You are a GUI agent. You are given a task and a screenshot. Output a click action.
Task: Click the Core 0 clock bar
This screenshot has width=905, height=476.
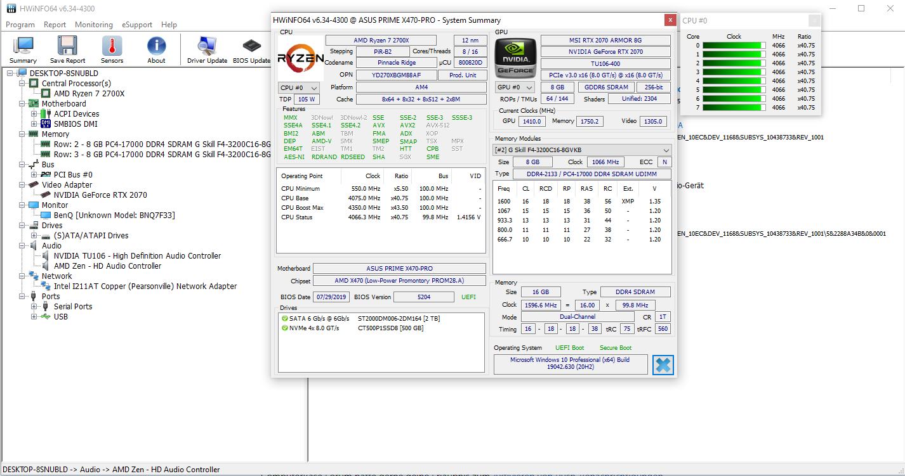(734, 46)
